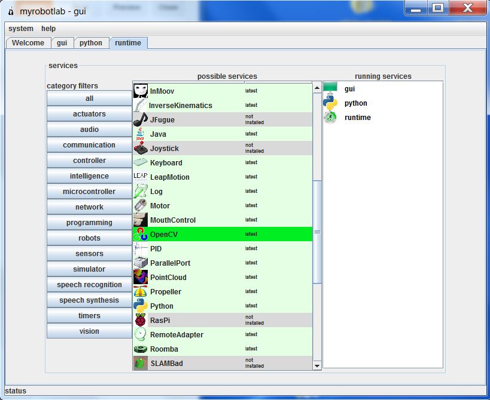Select the MouthControl service name
490x400 pixels.
(x=173, y=220)
